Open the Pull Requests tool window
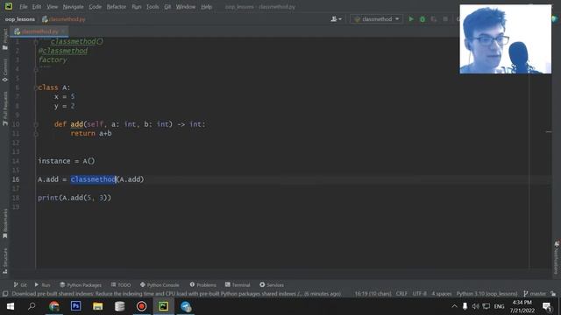Viewport: 561px width, 315px height. (5, 108)
